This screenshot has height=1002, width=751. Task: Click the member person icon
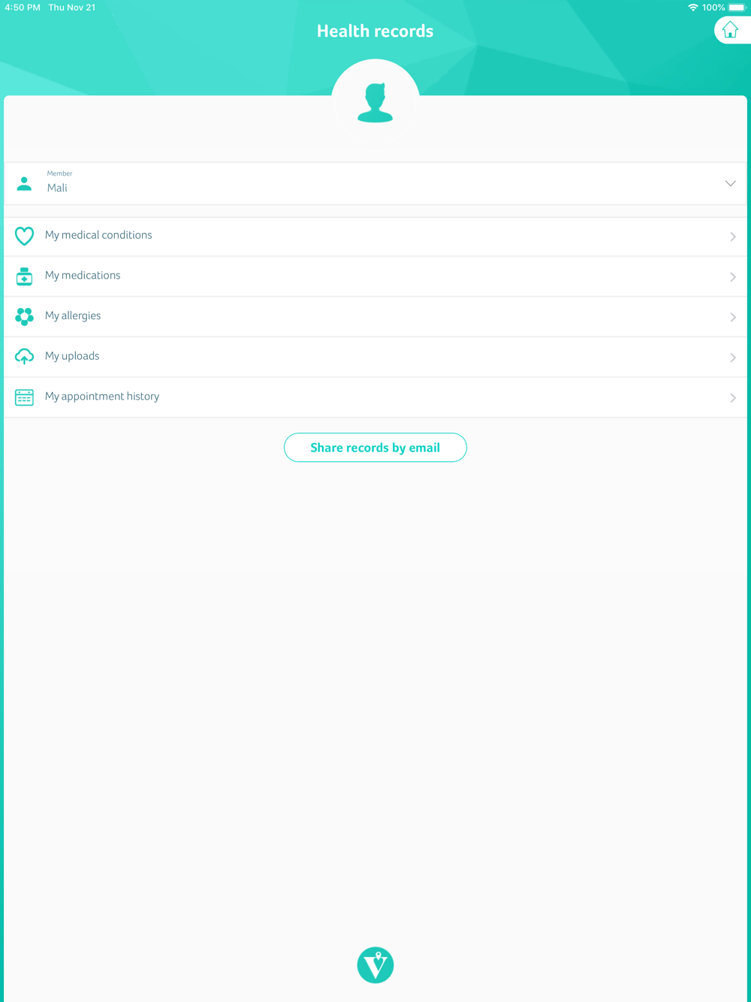point(24,183)
